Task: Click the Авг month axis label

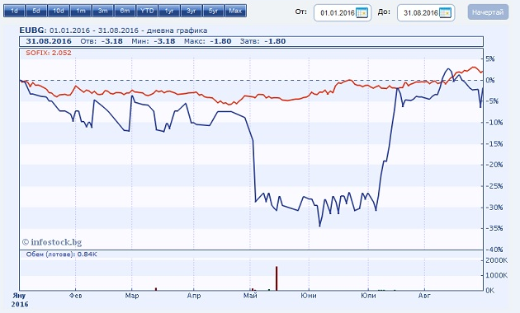Action: coord(424,296)
